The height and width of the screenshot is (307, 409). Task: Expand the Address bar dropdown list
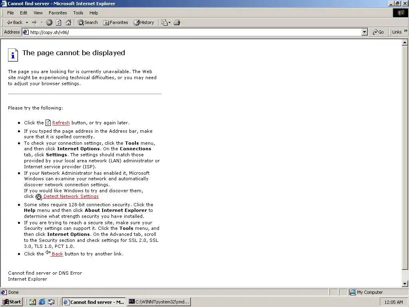click(364, 32)
